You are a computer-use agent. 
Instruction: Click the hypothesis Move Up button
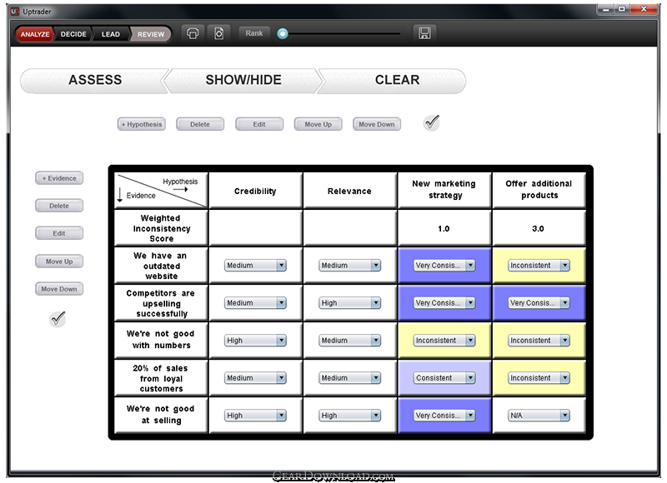(x=318, y=124)
